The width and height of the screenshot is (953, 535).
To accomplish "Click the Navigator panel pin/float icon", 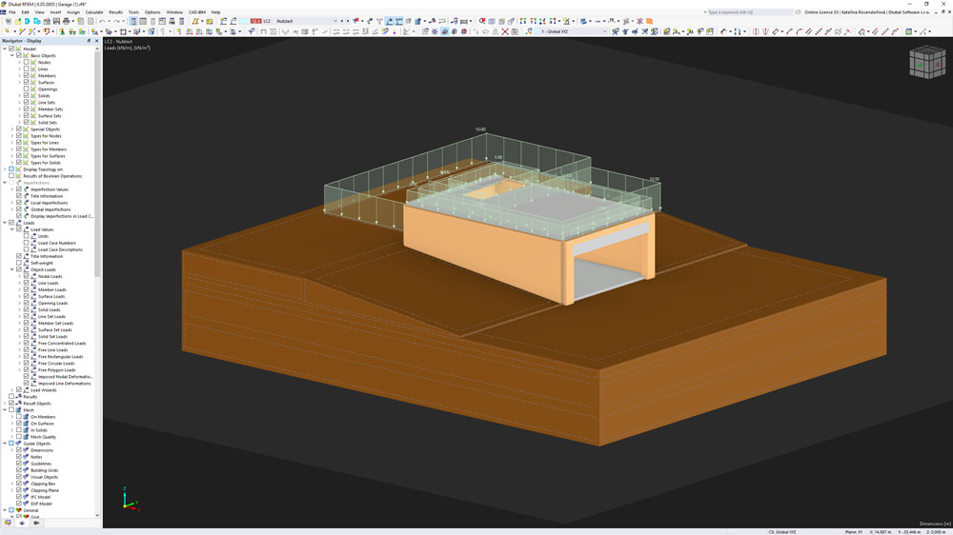I will point(89,41).
